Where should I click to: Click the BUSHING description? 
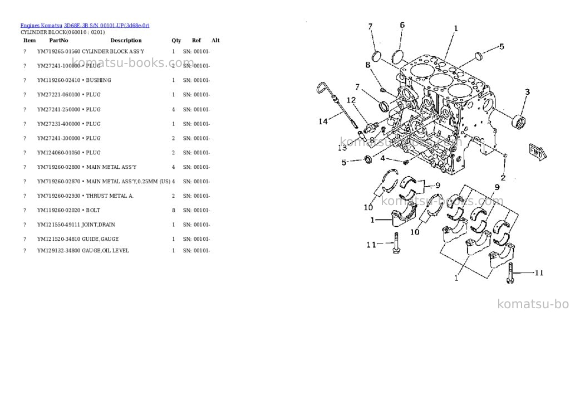99,80
